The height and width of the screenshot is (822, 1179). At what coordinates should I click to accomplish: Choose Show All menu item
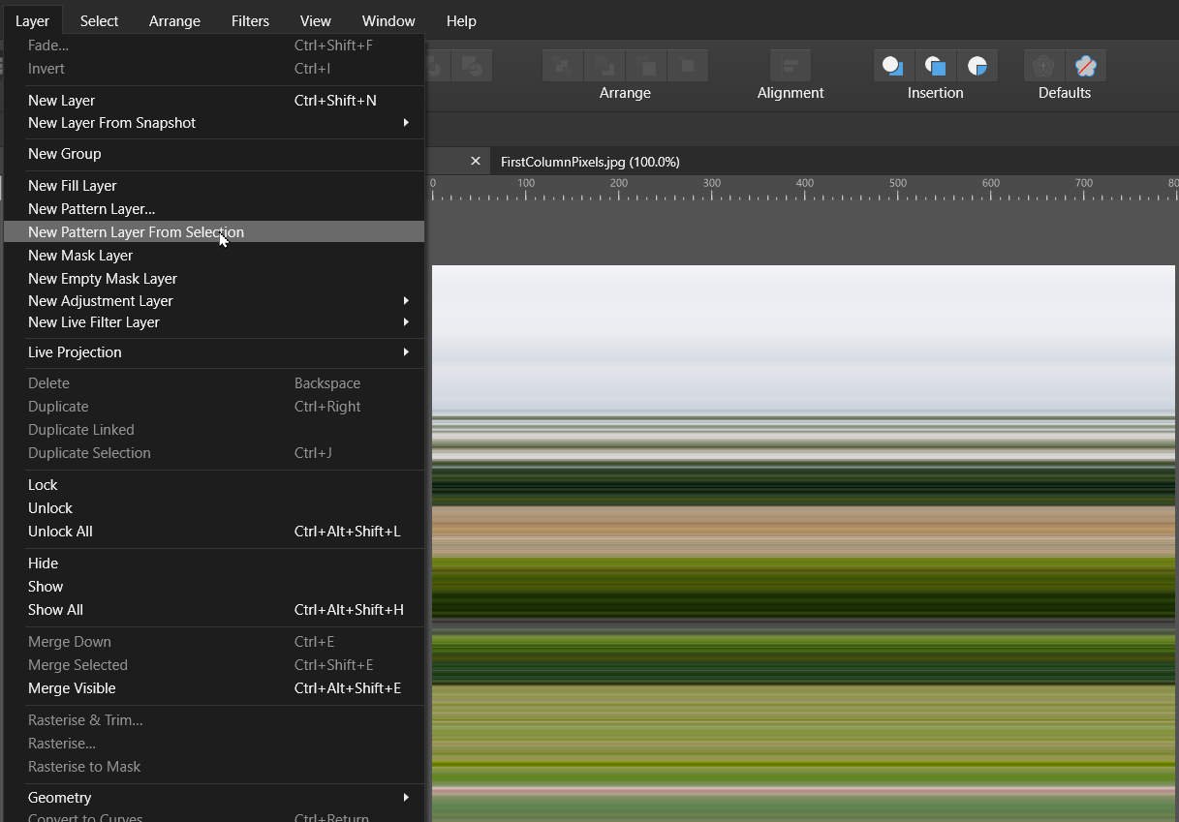click(x=214, y=610)
